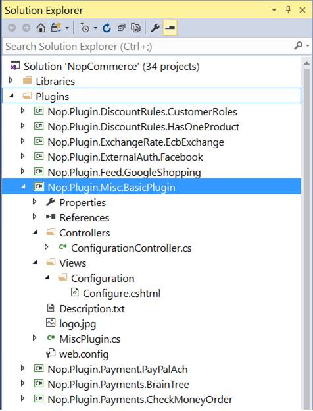
Task: Click the Back navigation arrow in toolbar
Action: tap(12, 28)
